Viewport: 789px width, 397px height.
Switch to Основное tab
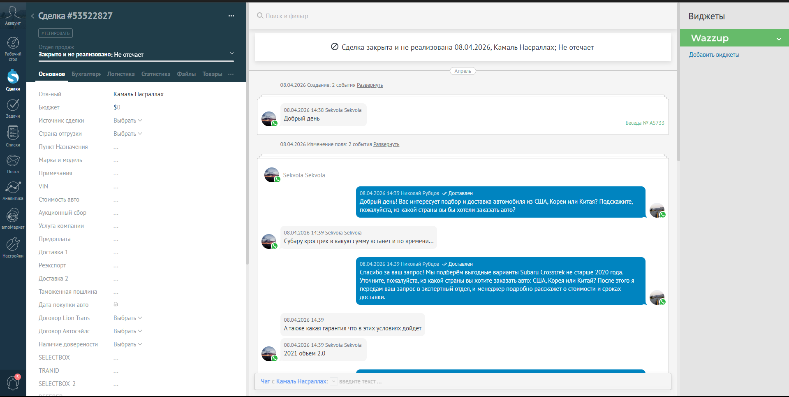click(52, 74)
